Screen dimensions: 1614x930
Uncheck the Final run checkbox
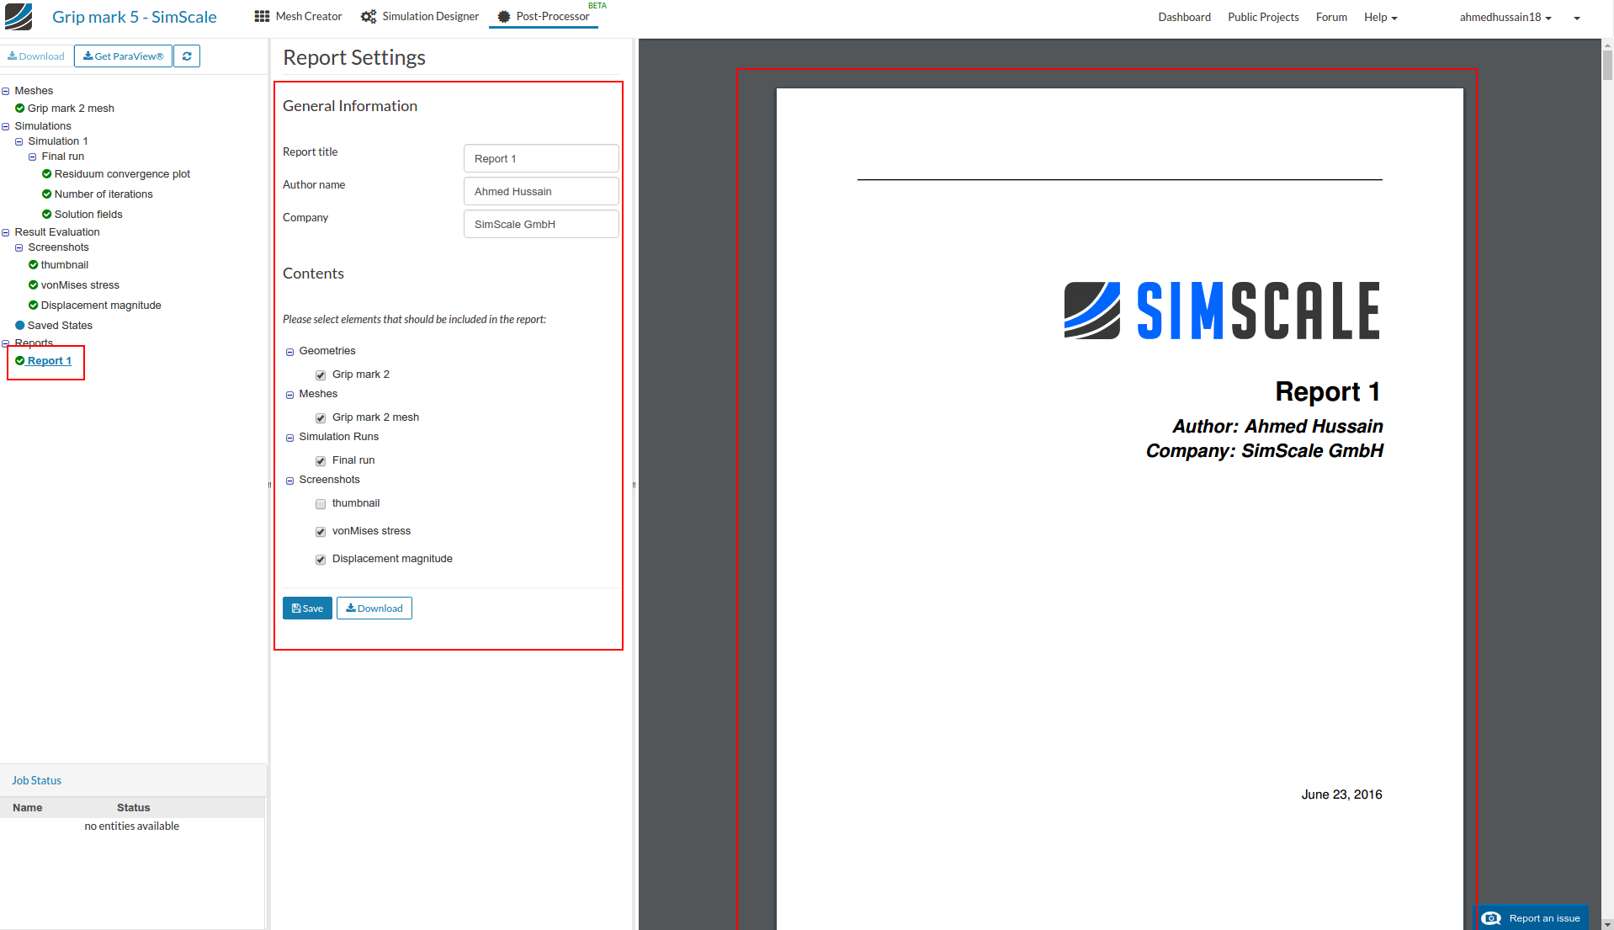[x=321, y=461]
